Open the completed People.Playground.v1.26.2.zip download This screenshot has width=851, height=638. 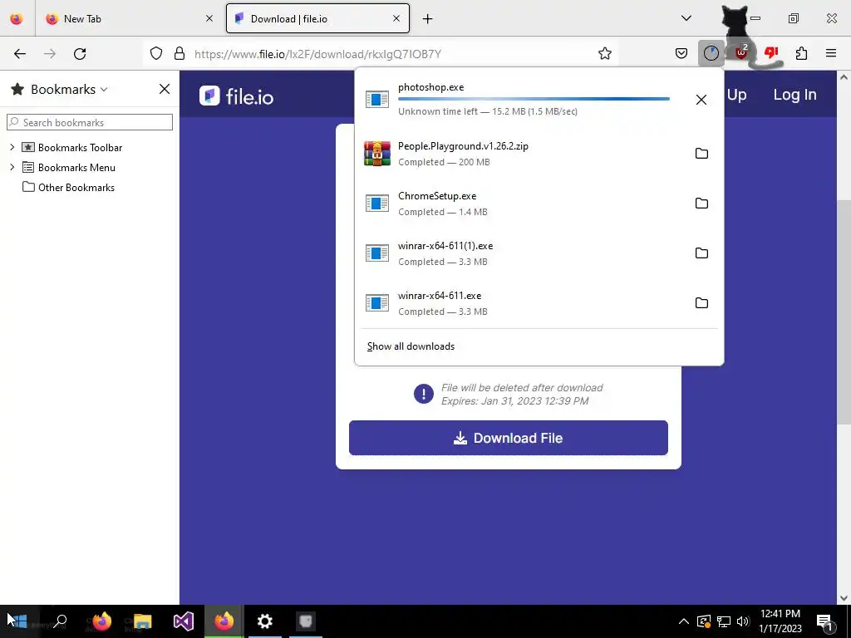(521, 154)
